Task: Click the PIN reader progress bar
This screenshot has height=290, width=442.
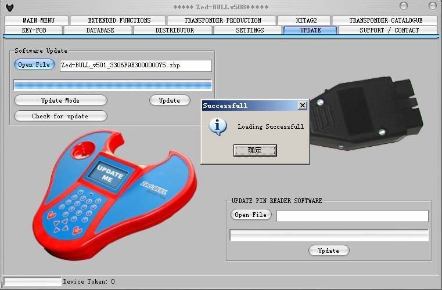Action: coord(329,235)
